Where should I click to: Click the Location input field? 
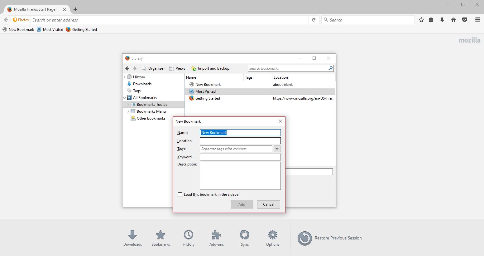tap(240, 141)
